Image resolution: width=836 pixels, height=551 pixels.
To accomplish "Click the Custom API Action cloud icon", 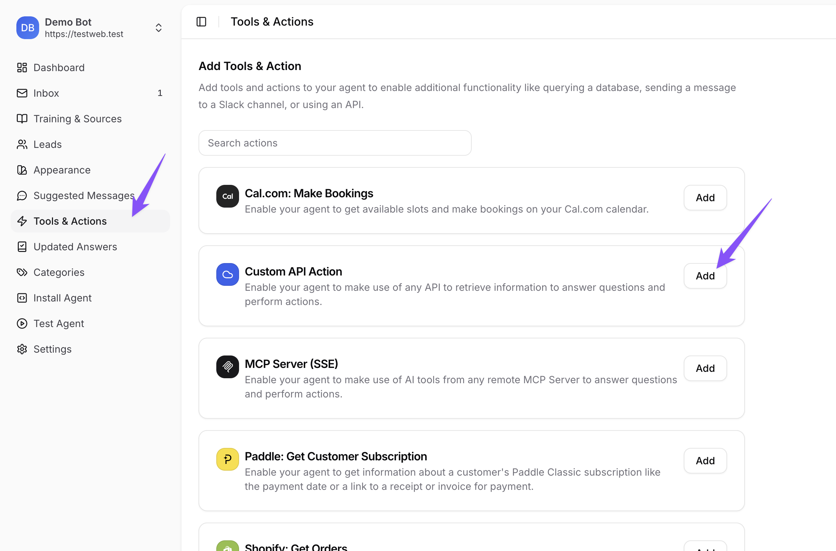I will point(227,274).
